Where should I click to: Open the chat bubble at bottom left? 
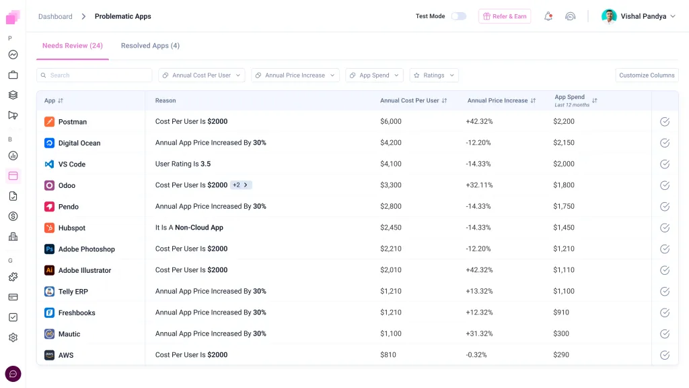13,374
